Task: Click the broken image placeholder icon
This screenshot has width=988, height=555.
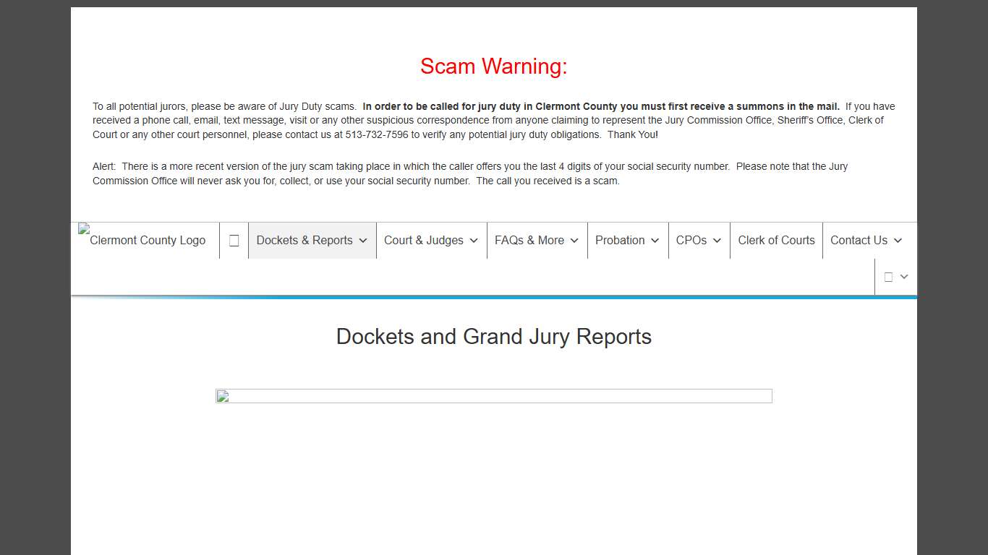Action: (x=222, y=396)
